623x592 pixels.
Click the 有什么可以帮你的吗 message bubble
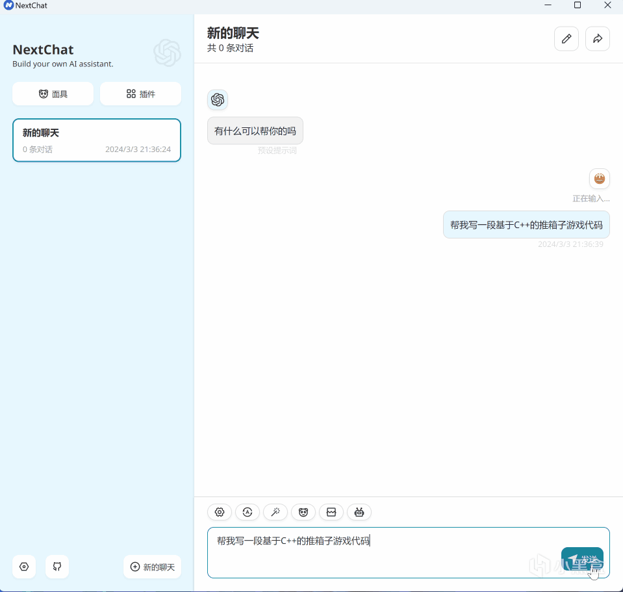tap(255, 131)
